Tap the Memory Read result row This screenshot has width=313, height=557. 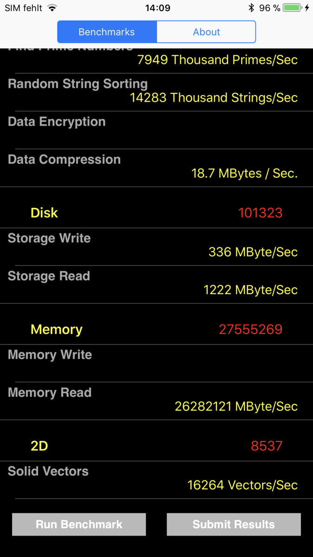point(156,400)
